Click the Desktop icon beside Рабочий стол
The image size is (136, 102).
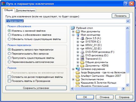click(73, 28)
